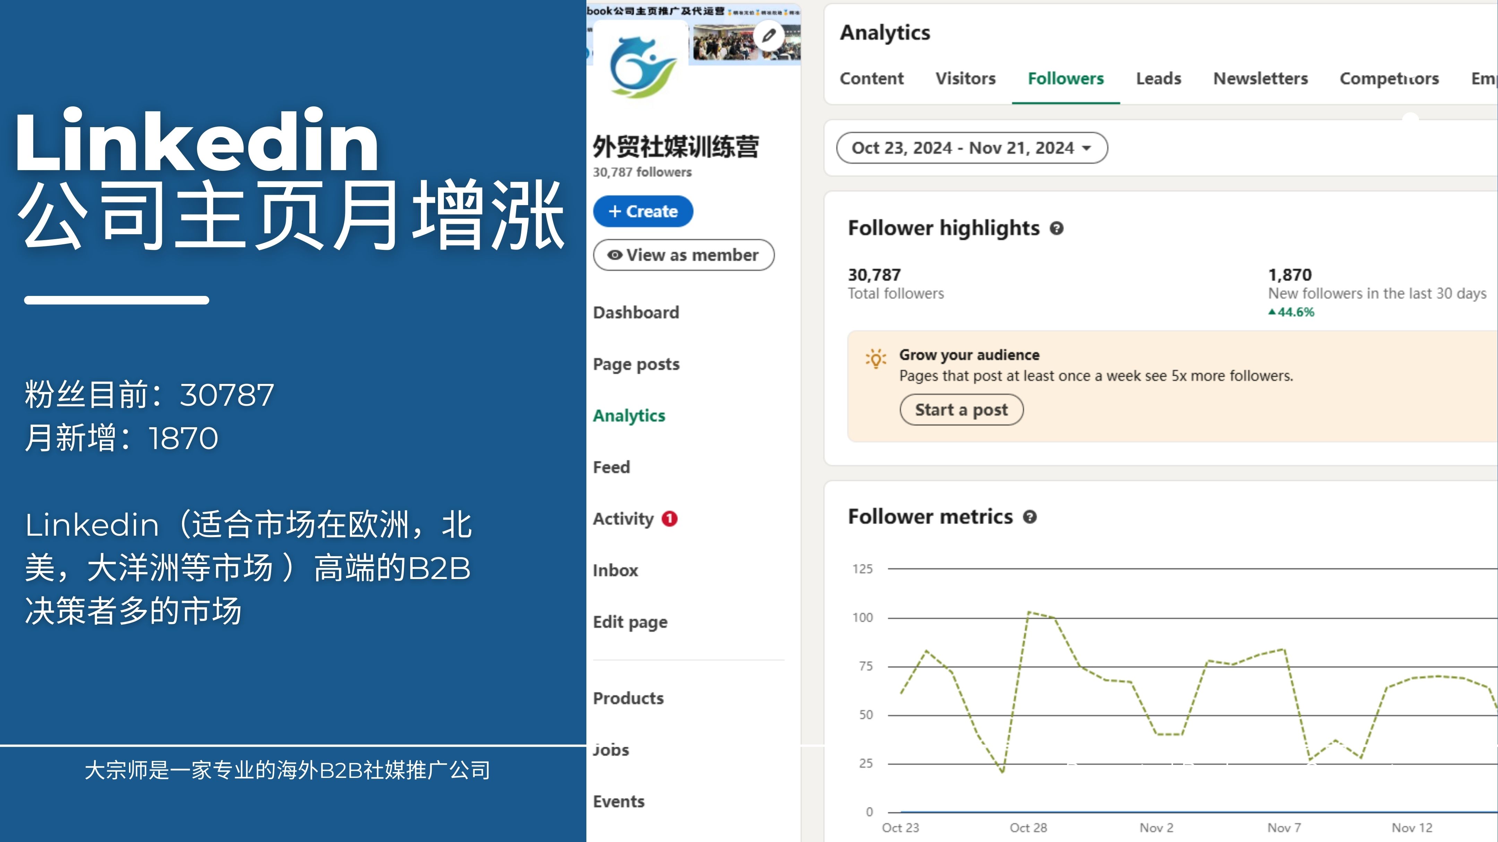1498x842 pixels.
Task: Click Edit page in the sidebar
Action: (630, 622)
